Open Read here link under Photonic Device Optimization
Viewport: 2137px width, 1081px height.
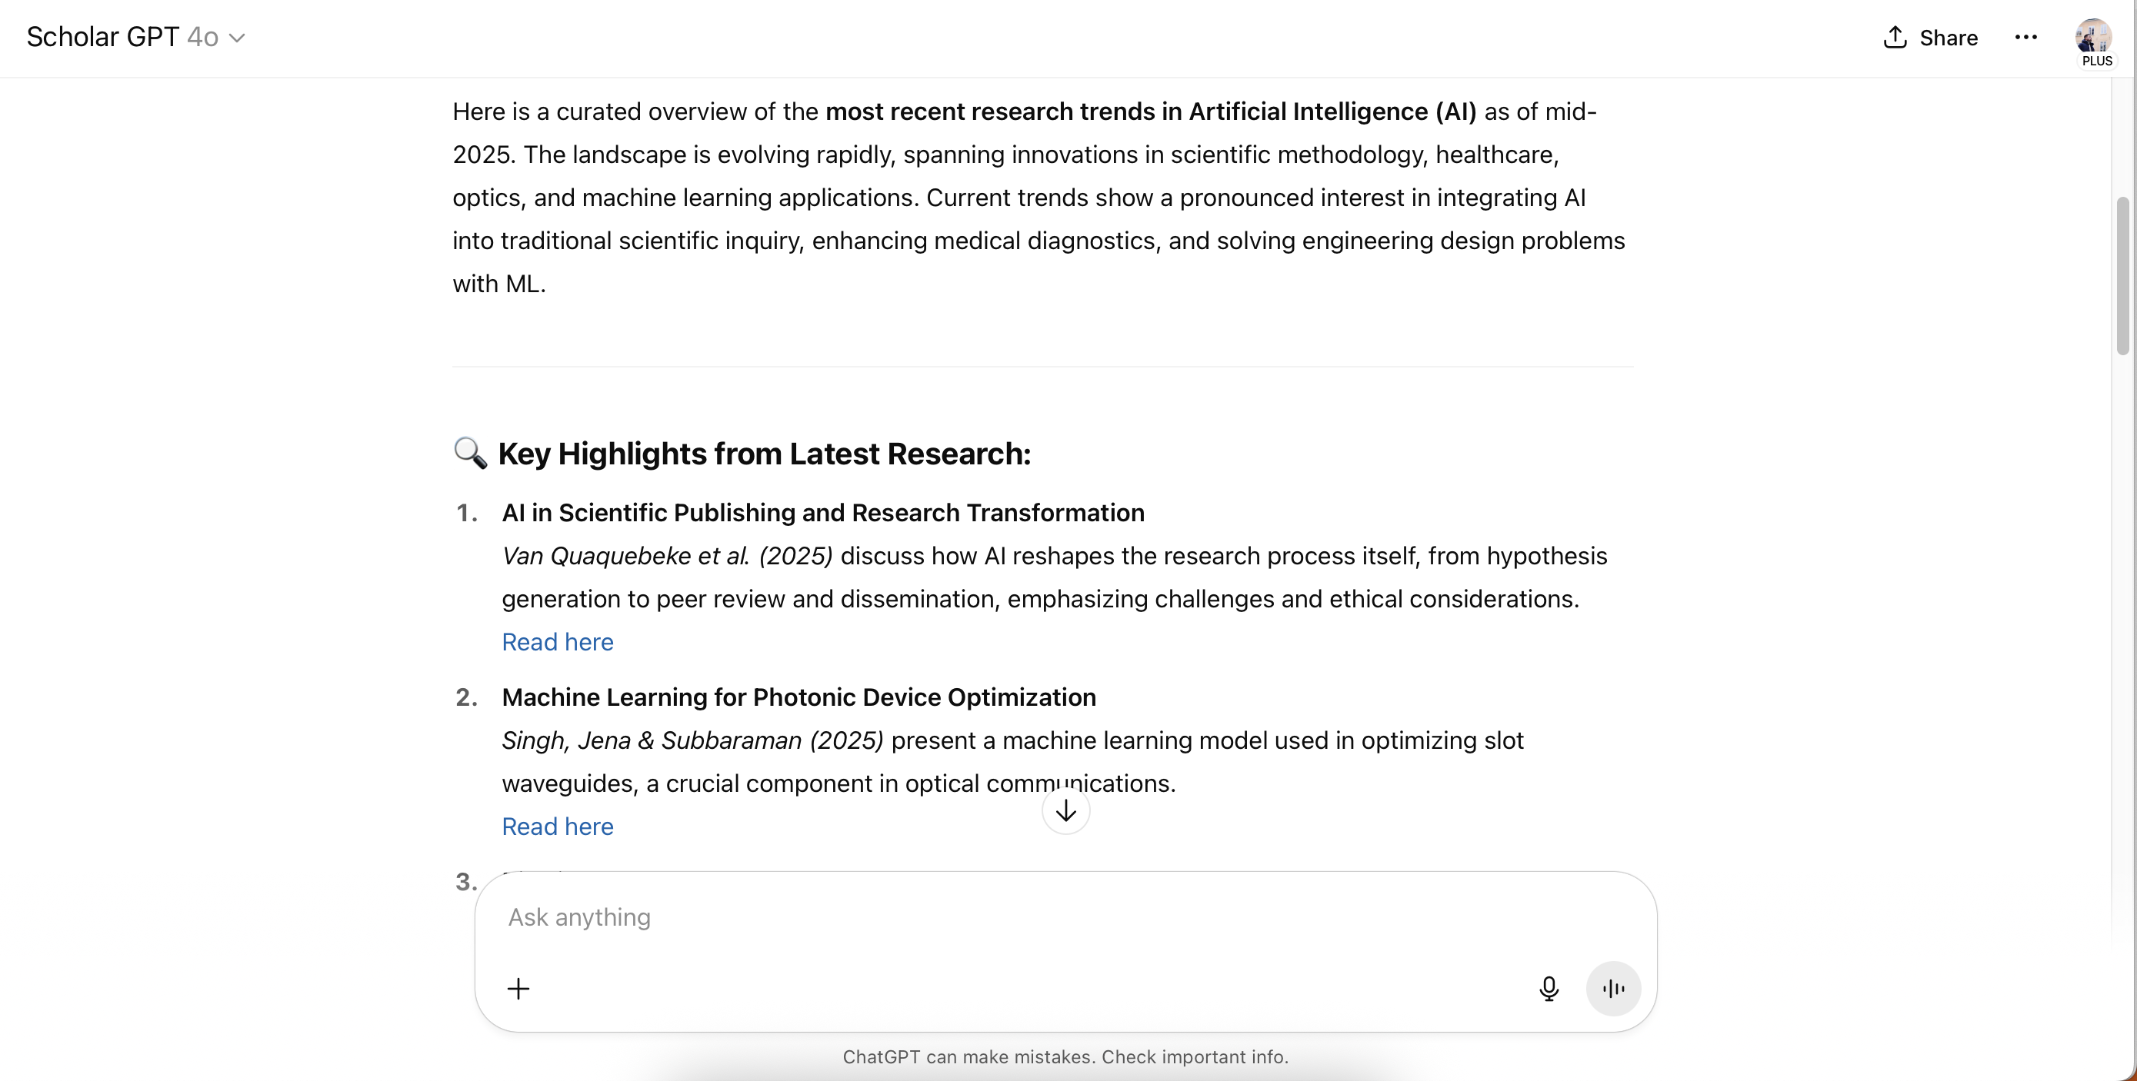[558, 826]
